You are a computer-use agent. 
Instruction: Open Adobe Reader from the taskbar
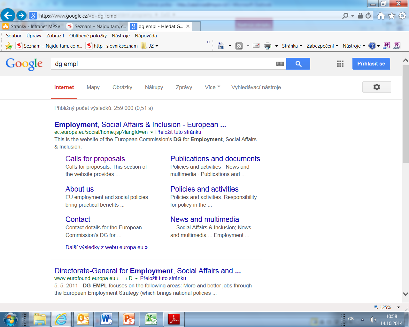click(x=174, y=319)
